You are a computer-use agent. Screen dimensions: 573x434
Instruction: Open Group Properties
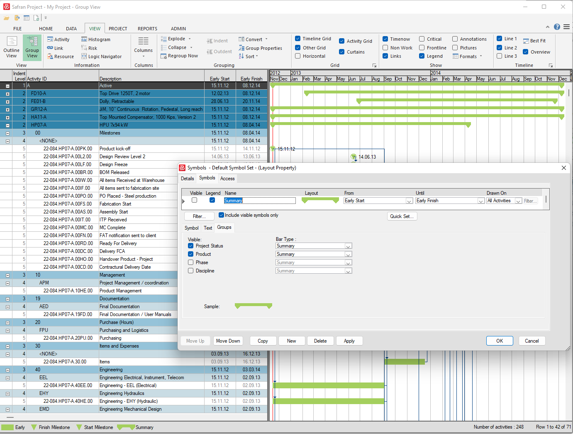point(260,48)
